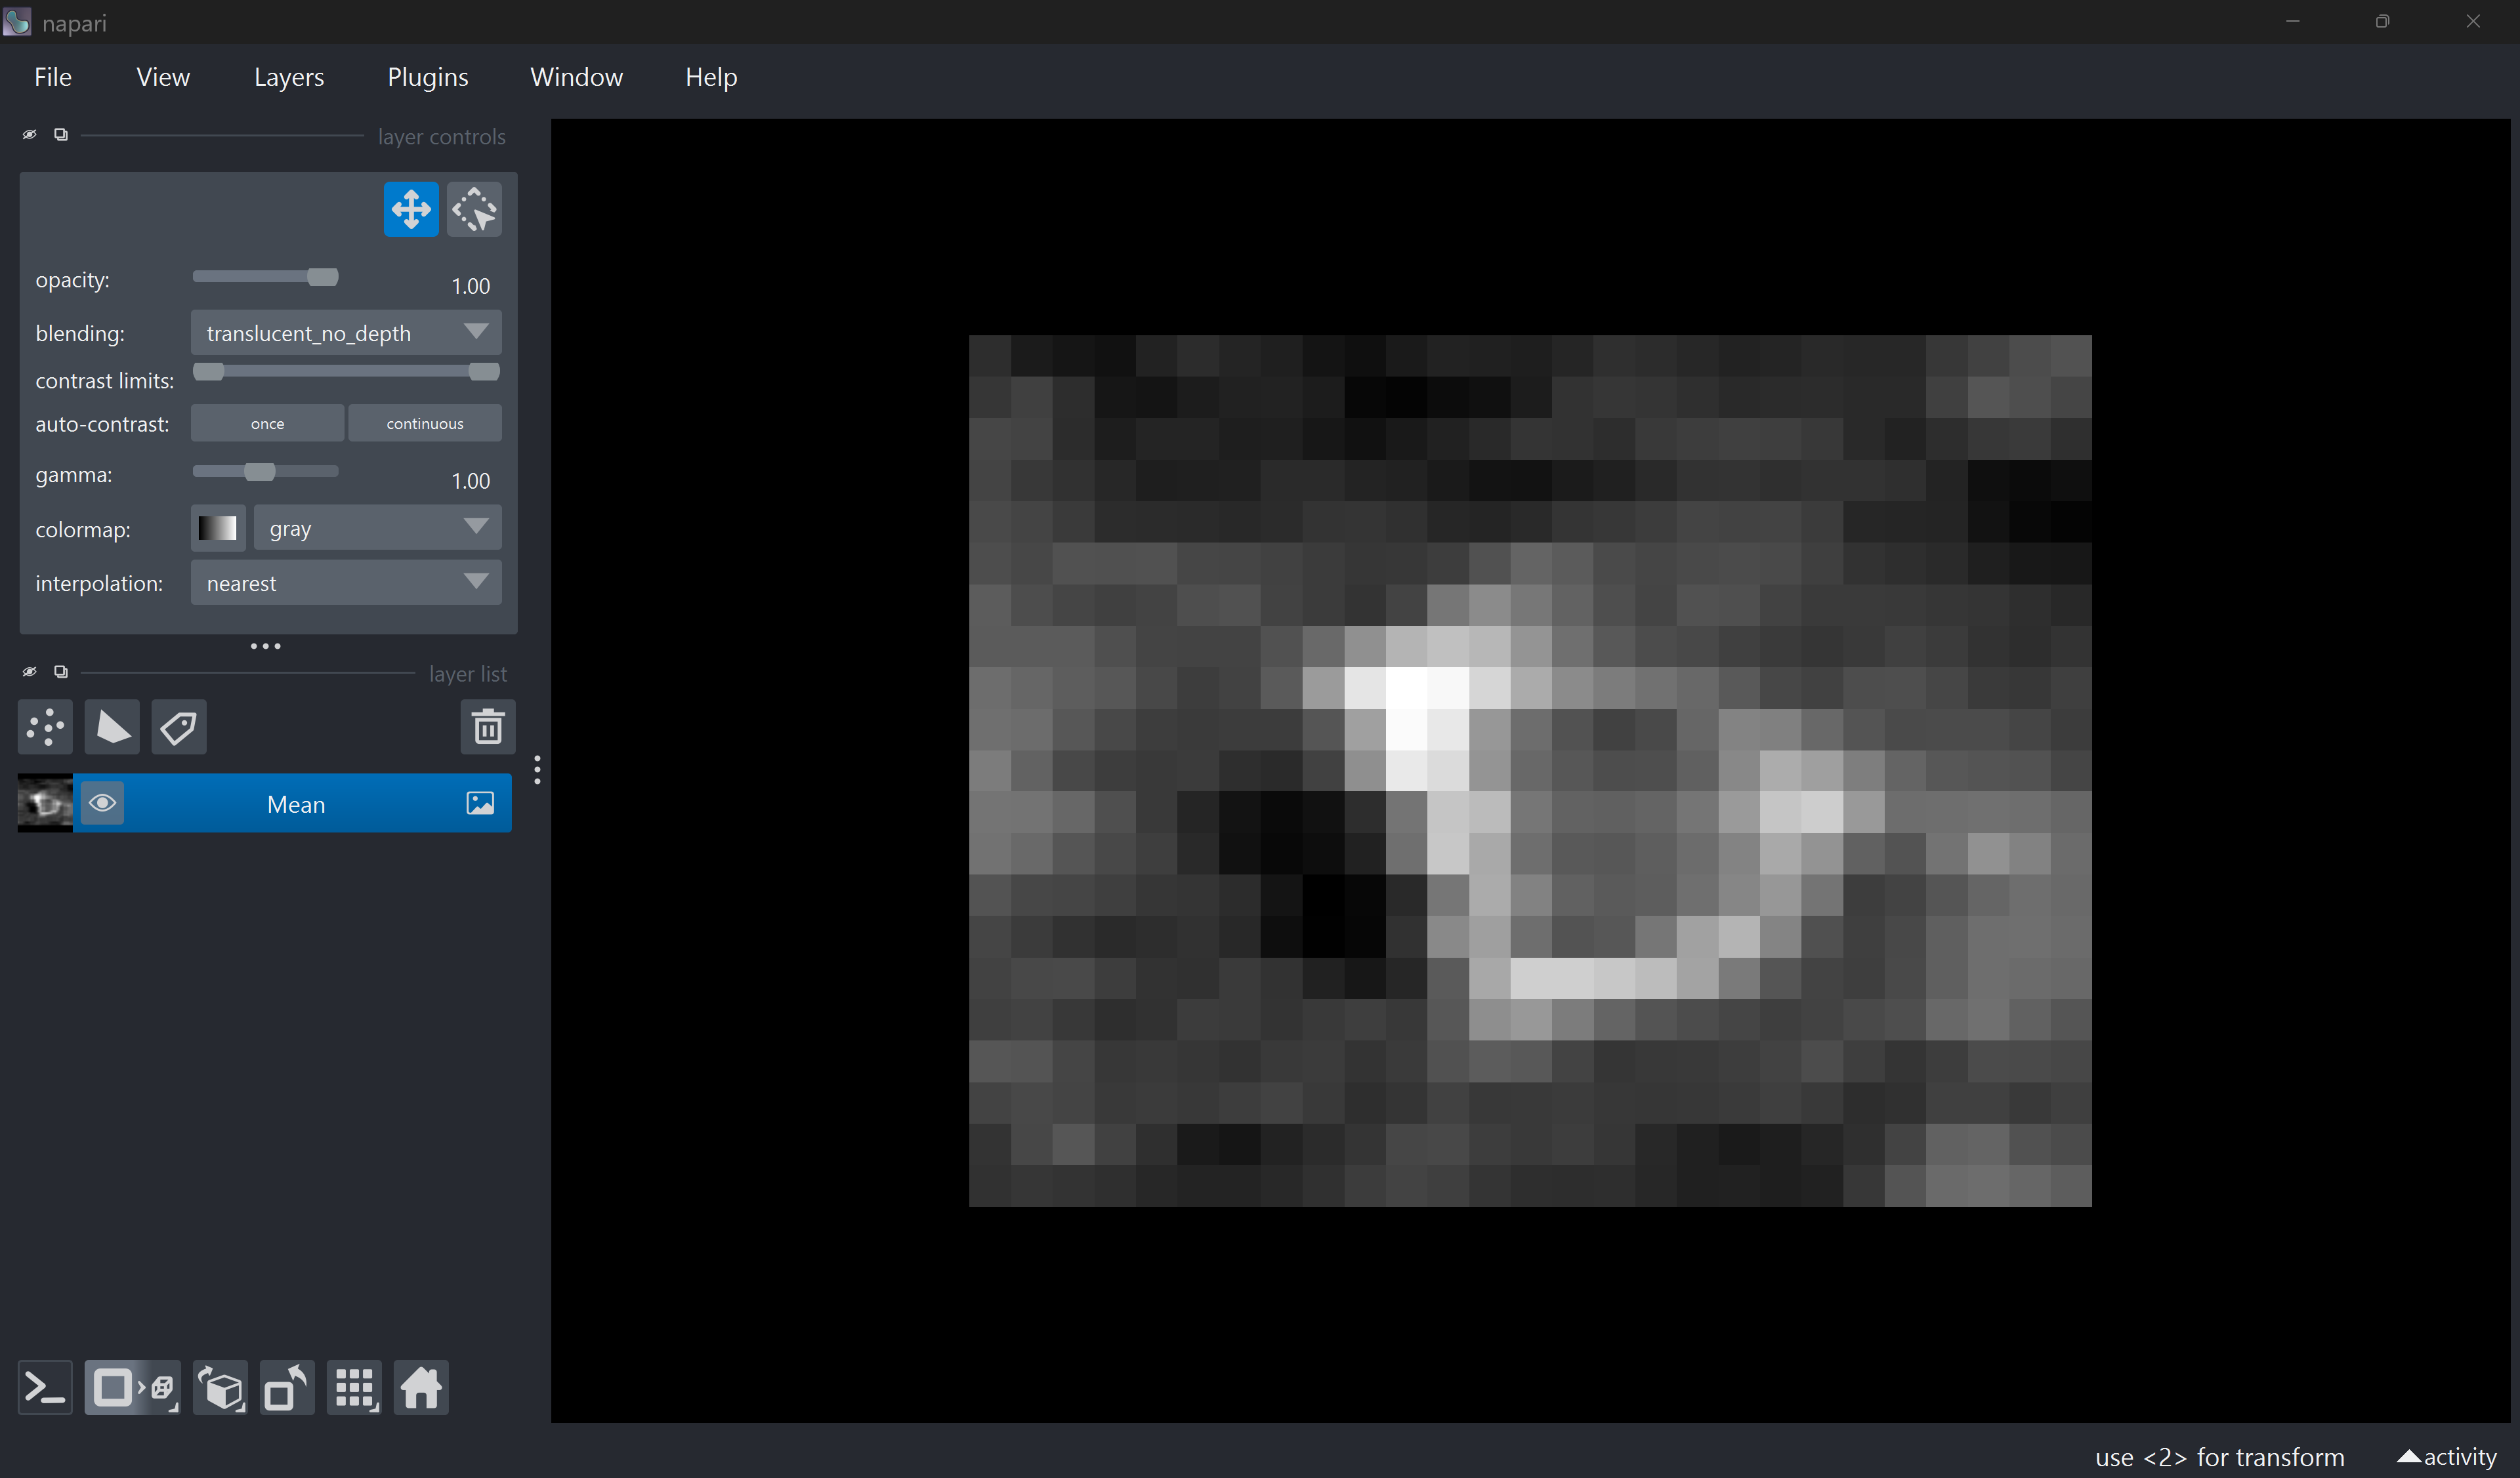Reset view with the home icon
This screenshot has width=2520, height=1478.
click(x=420, y=1388)
